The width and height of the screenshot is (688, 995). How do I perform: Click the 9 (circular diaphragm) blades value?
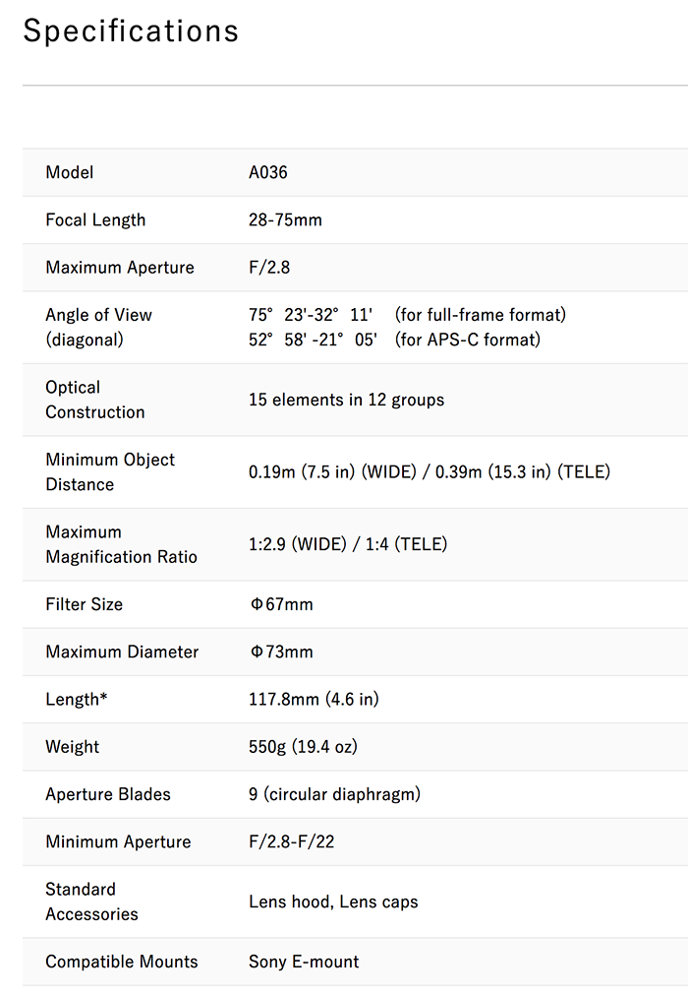(x=334, y=794)
